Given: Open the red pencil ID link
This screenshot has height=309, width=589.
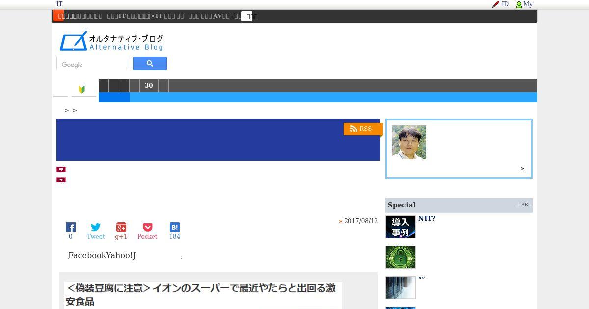Looking at the screenshot, I should click(500, 4).
